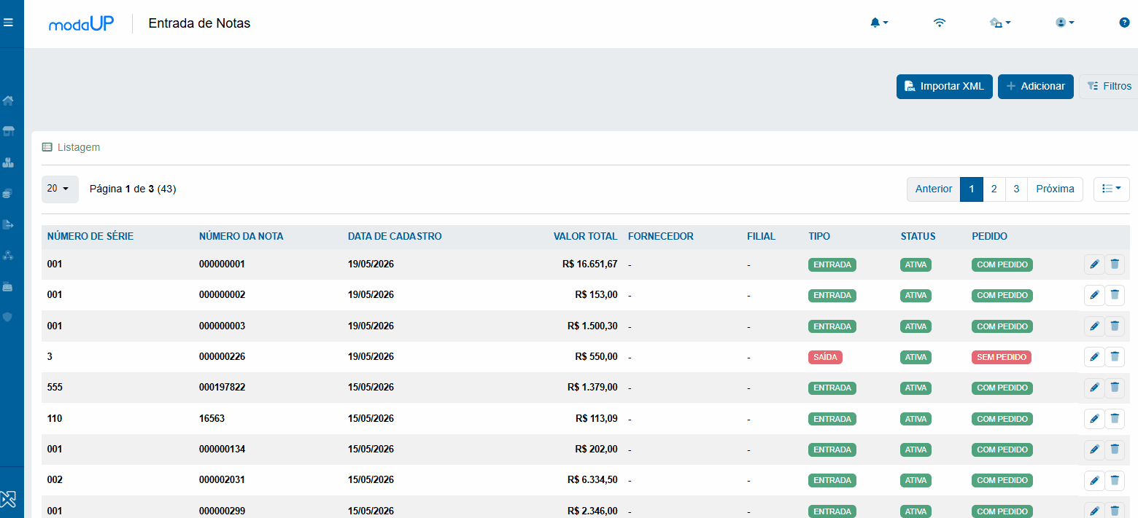The height and width of the screenshot is (518, 1138).
Task: Sort by TIPO column header
Action: click(819, 236)
